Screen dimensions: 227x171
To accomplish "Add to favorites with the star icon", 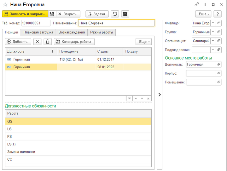I will pos(5,5).
